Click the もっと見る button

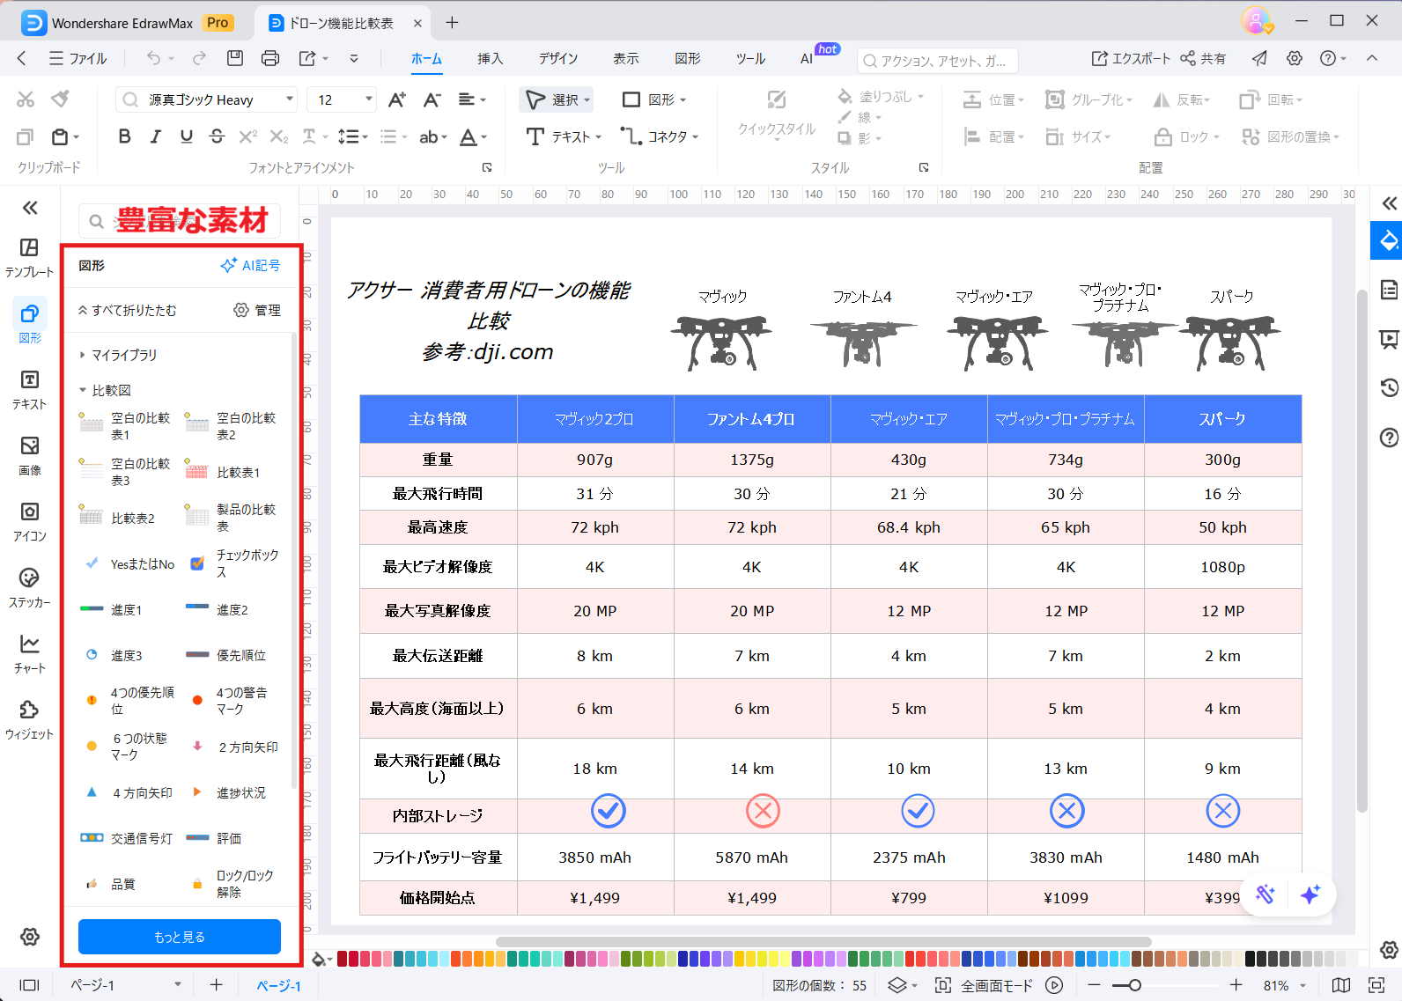tap(180, 937)
